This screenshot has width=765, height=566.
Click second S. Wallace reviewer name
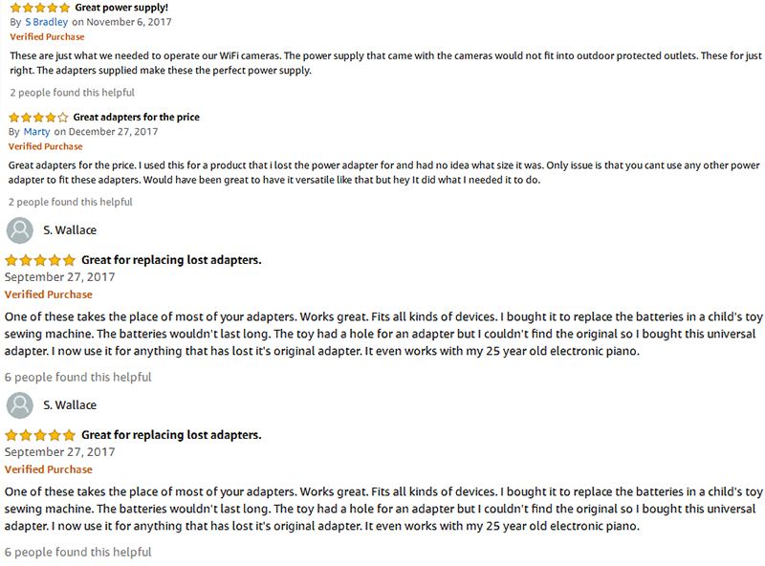point(70,405)
